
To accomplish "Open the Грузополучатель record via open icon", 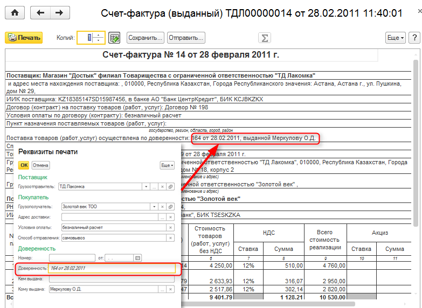I will [x=170, y=207].
